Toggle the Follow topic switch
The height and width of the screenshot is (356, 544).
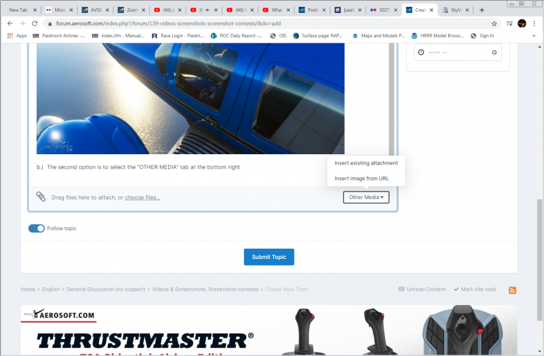(x=37, y=228)
